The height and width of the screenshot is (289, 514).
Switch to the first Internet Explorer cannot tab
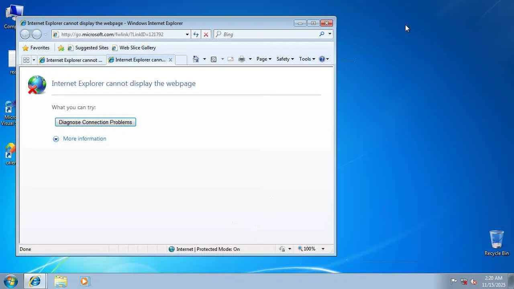[71, 60]
